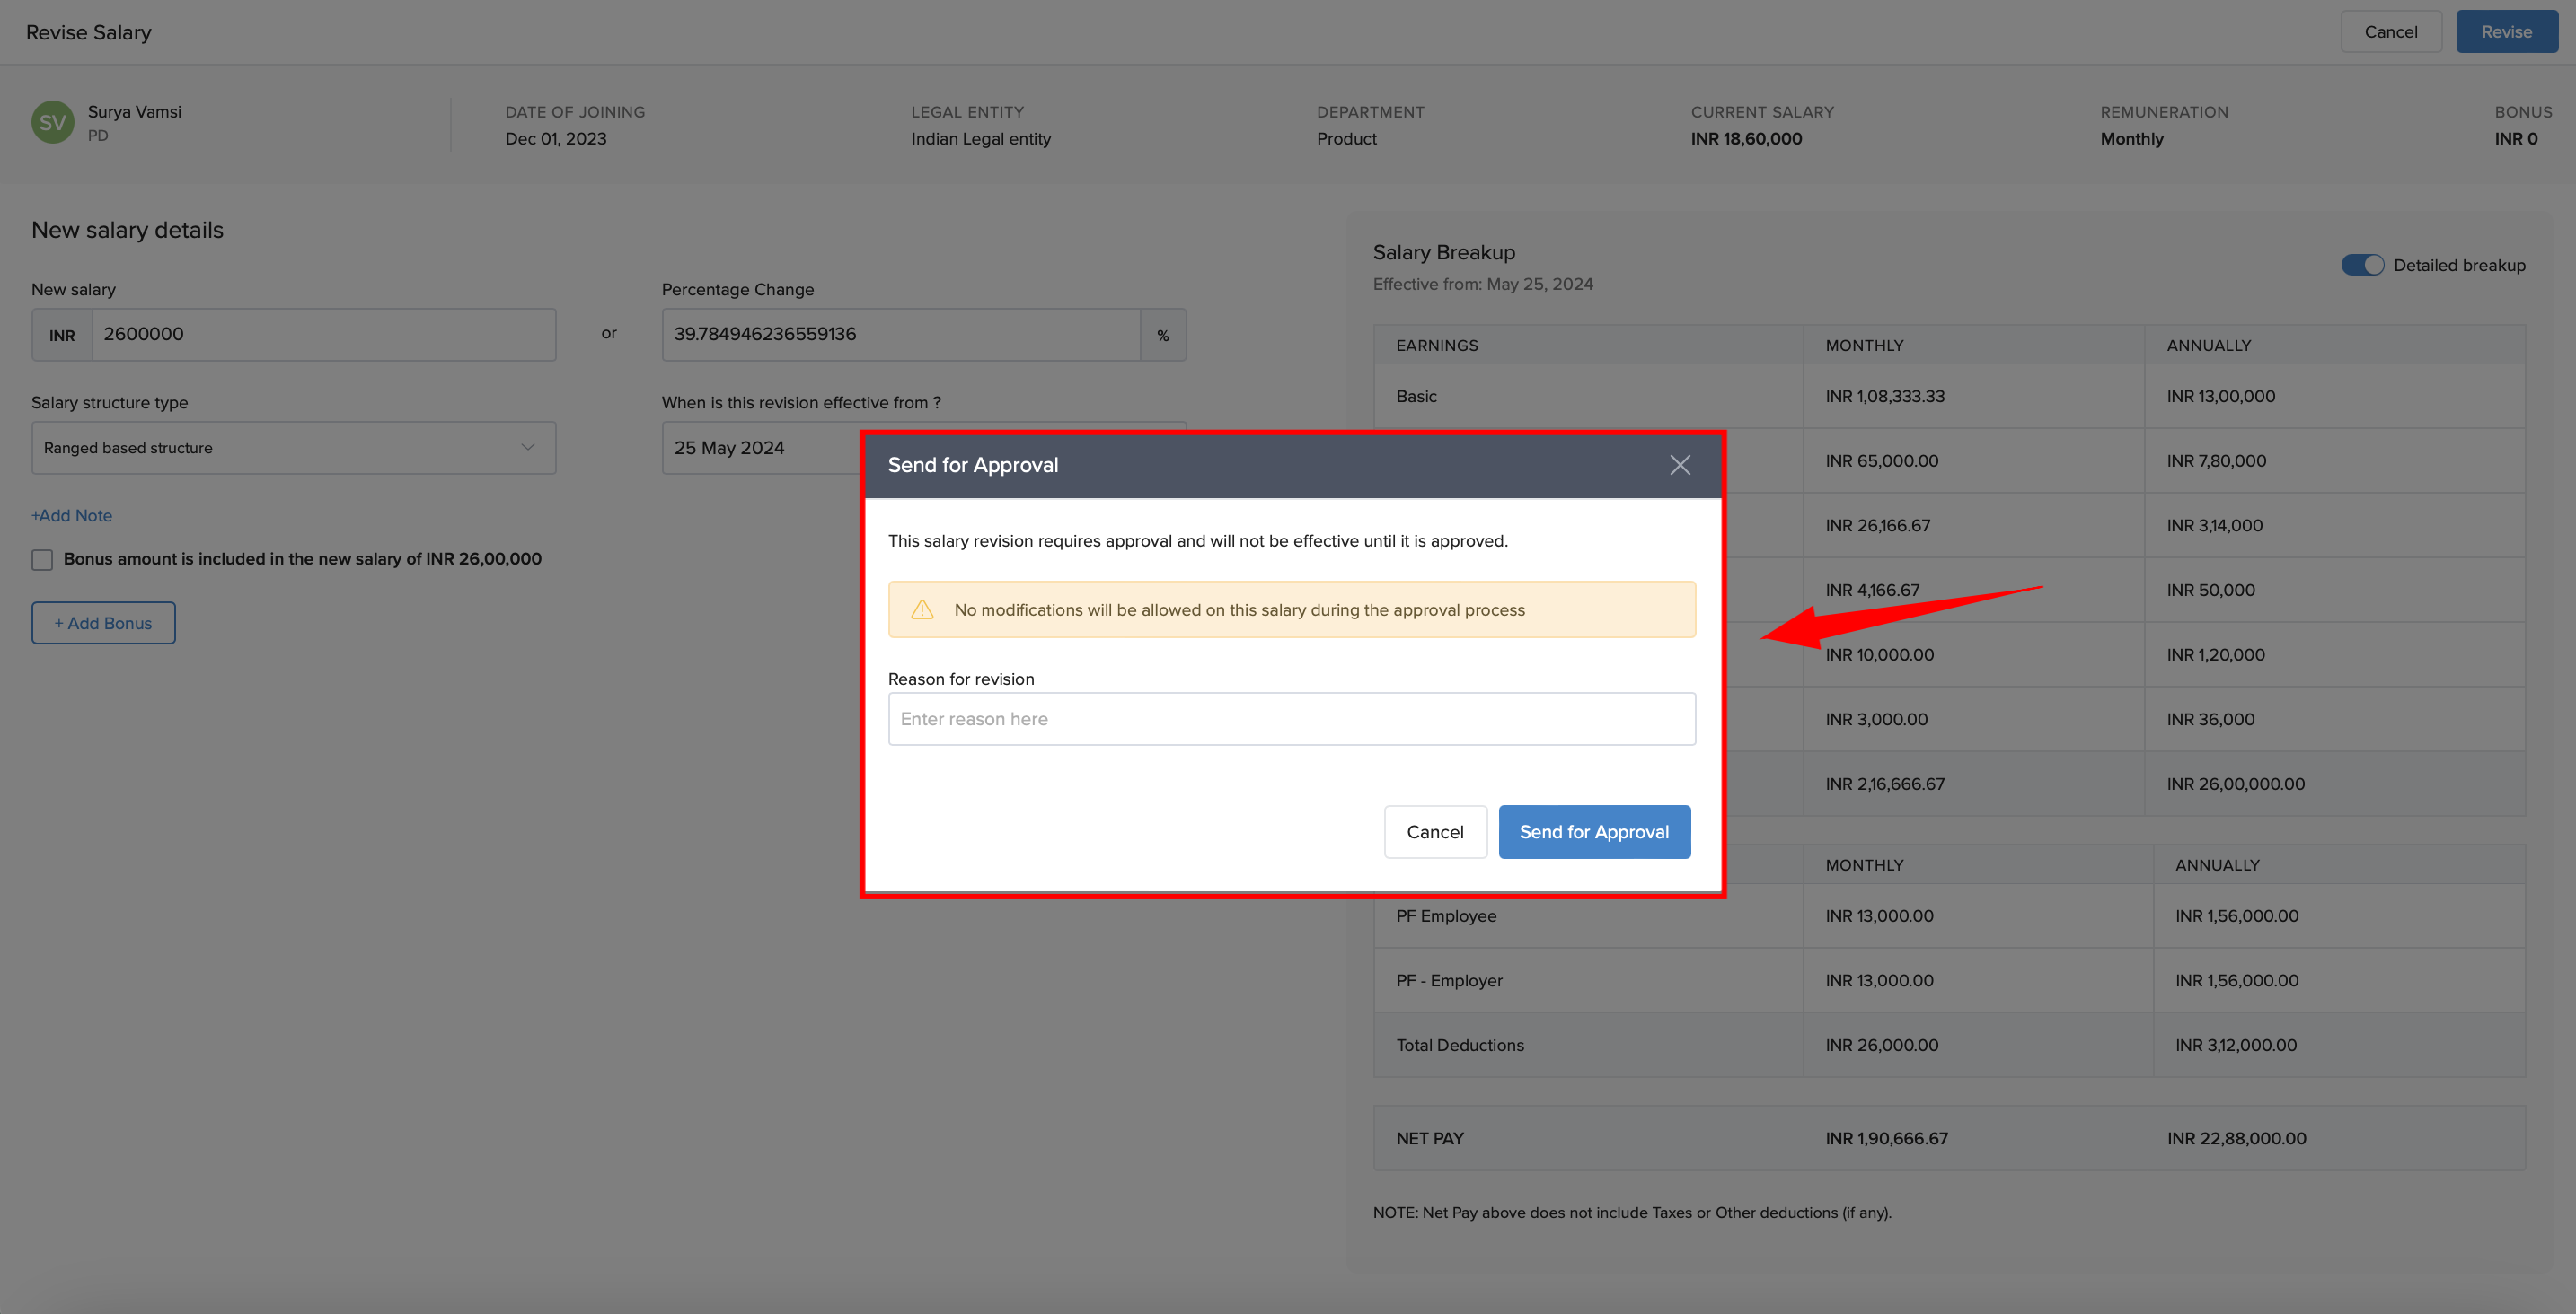Click the New salary input field
Screen dimensions: 2576x1314
pyautogui.click(x=323, y=335)
